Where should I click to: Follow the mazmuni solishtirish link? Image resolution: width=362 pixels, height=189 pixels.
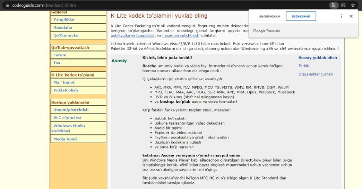pyautogui.click(x=181, y=36)
